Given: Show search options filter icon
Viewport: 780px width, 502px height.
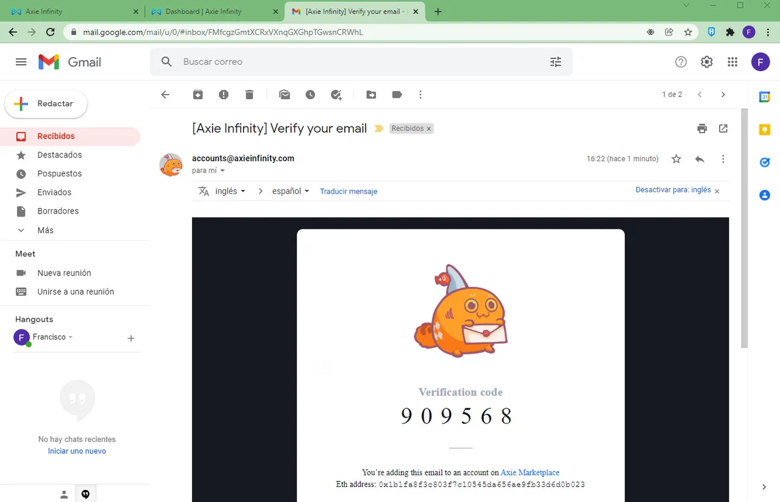Looking at the screenshot, I should coord(556,62).
